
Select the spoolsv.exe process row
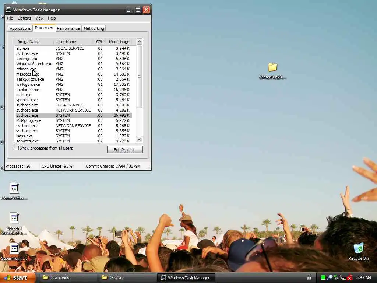(73, 100)
